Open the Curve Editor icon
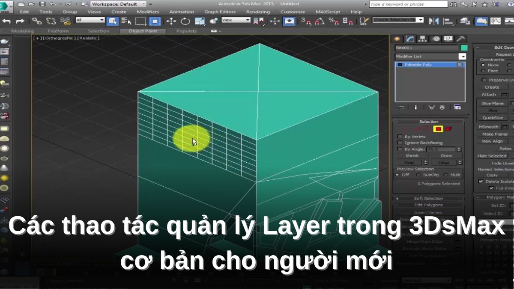Image resolution: width=514 pixels, height=289 pixels. pyautogui.click(x=496, y=21)
